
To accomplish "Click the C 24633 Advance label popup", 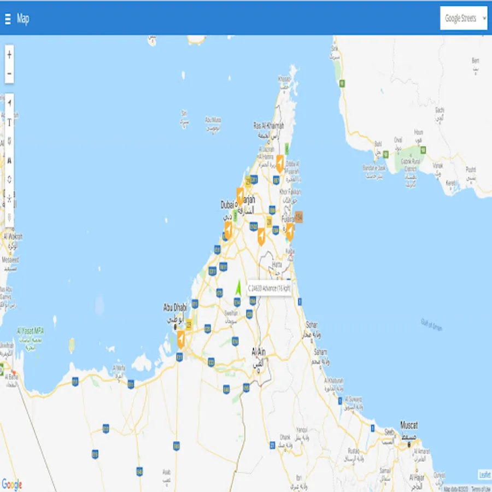I will click(x=269, y=288).
